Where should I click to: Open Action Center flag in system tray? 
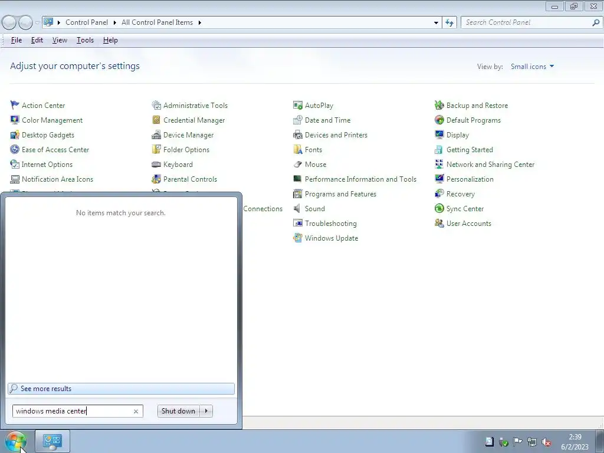(x=518, y=442)
